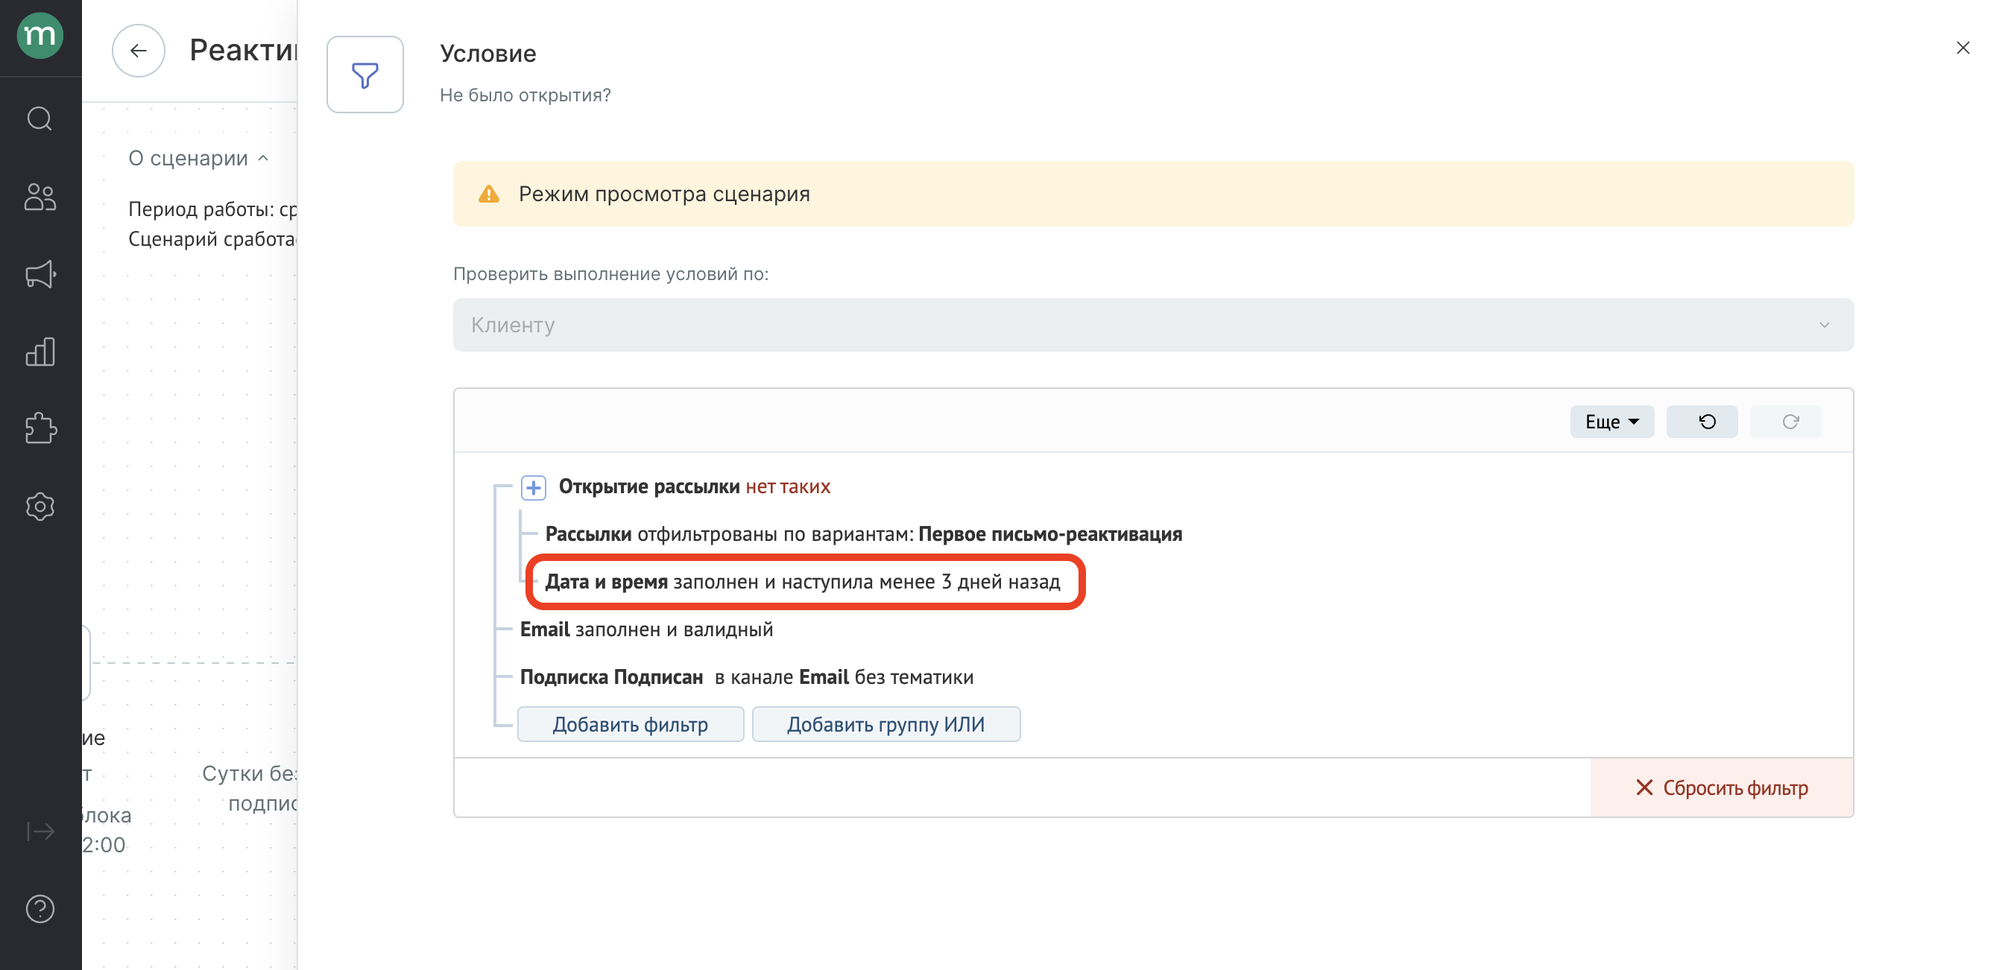
Task: Open the reports bar chart icon
Action: tap(40, 352)
